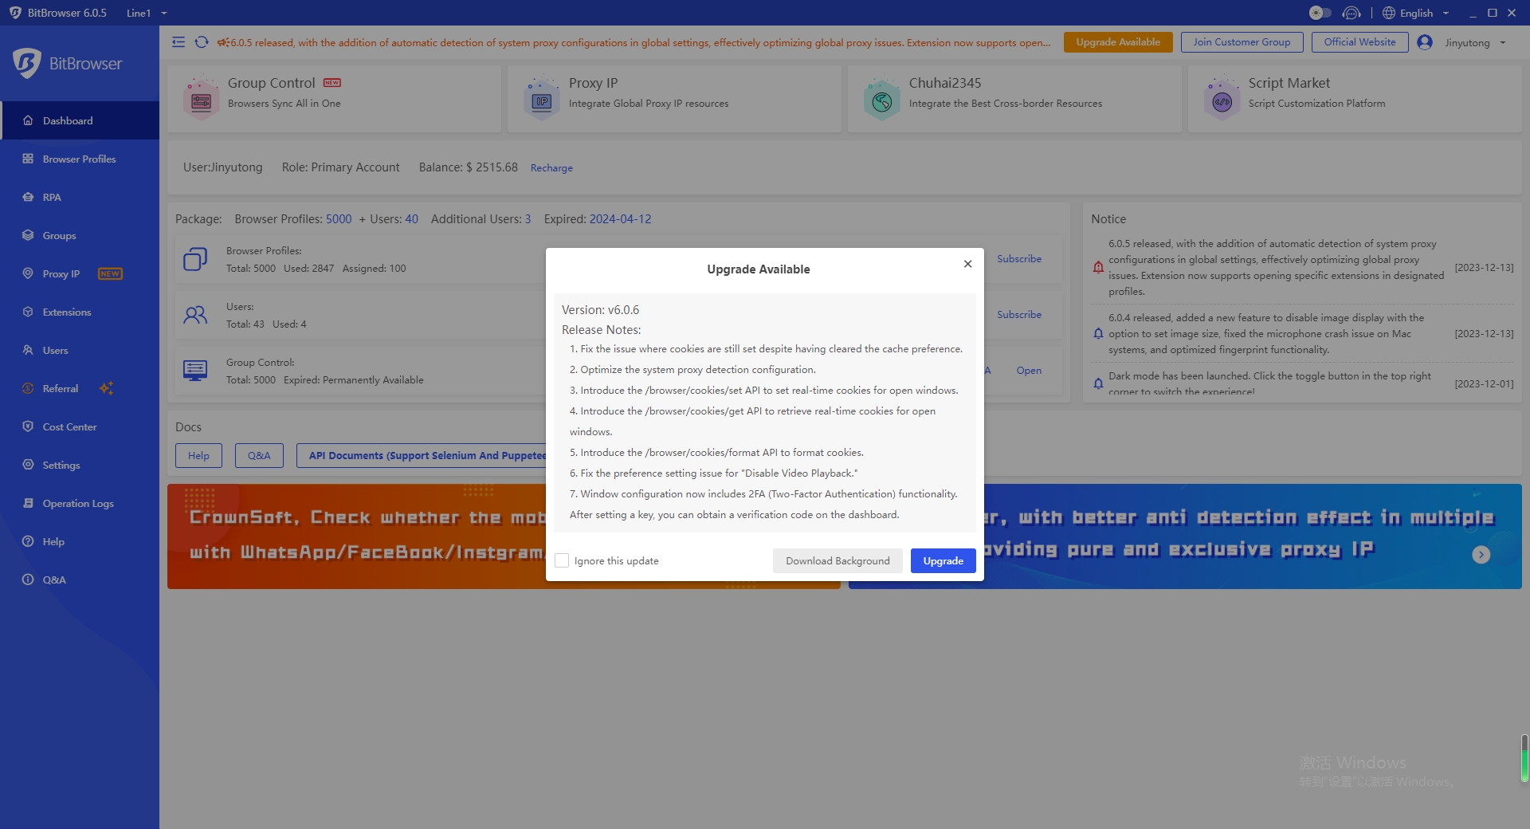Screen dimensions: 1530x829
Task: Open Browser Profiles in the sidebar
Action: pyautogui.click(x=80, y=159)
